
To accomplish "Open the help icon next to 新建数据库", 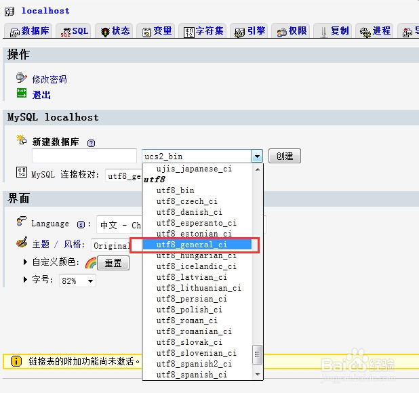I will (x=91, y=143).
